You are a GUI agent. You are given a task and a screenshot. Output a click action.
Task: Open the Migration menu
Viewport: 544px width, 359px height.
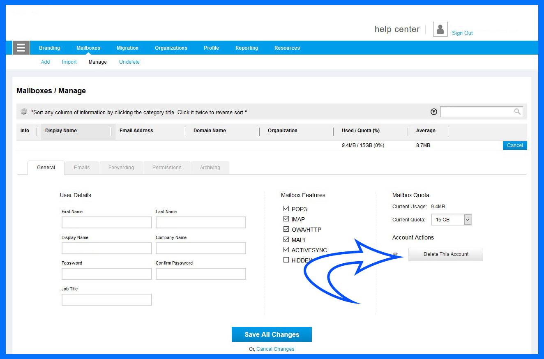click(x=127, y=48)
